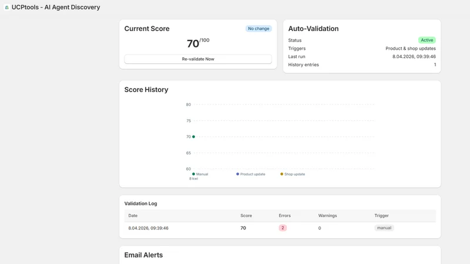The width and height of the screenshot is (470, 264).
Task: Click the Warnings value 0 in log row
Action: tap(320, 228)
